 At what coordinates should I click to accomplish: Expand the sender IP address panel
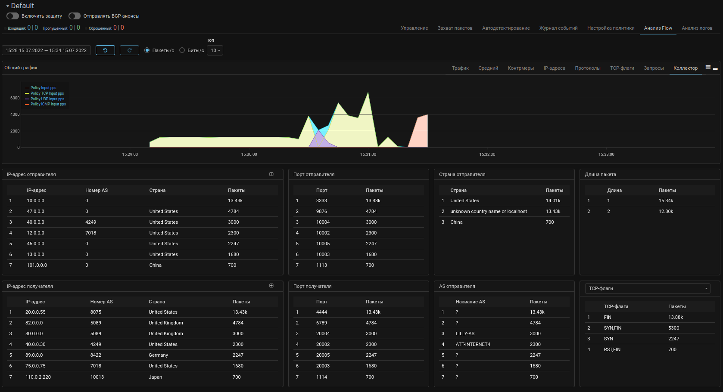point(271,174)
